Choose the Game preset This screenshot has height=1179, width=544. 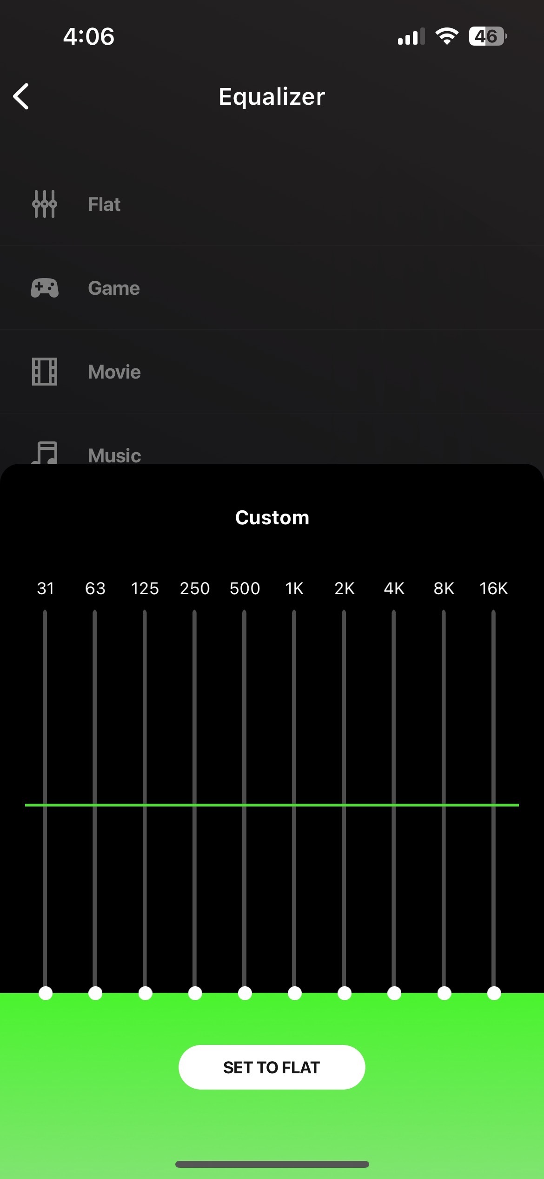pyautogui.click(x=114, y=288)
